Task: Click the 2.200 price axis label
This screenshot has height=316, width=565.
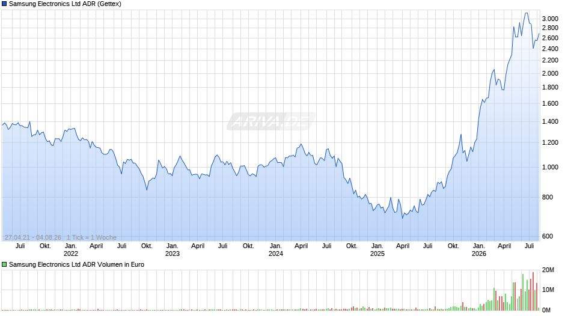Action: [550, 61]
